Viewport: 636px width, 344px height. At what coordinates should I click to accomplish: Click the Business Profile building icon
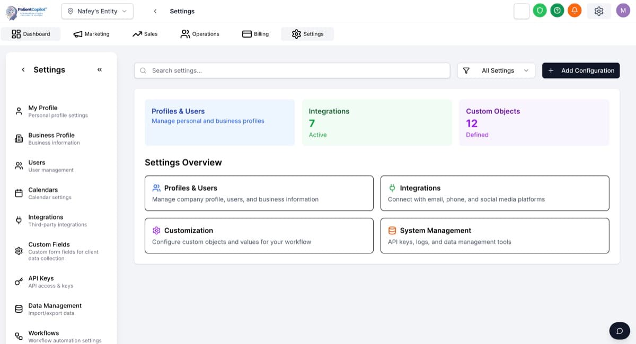pos(19,139)
